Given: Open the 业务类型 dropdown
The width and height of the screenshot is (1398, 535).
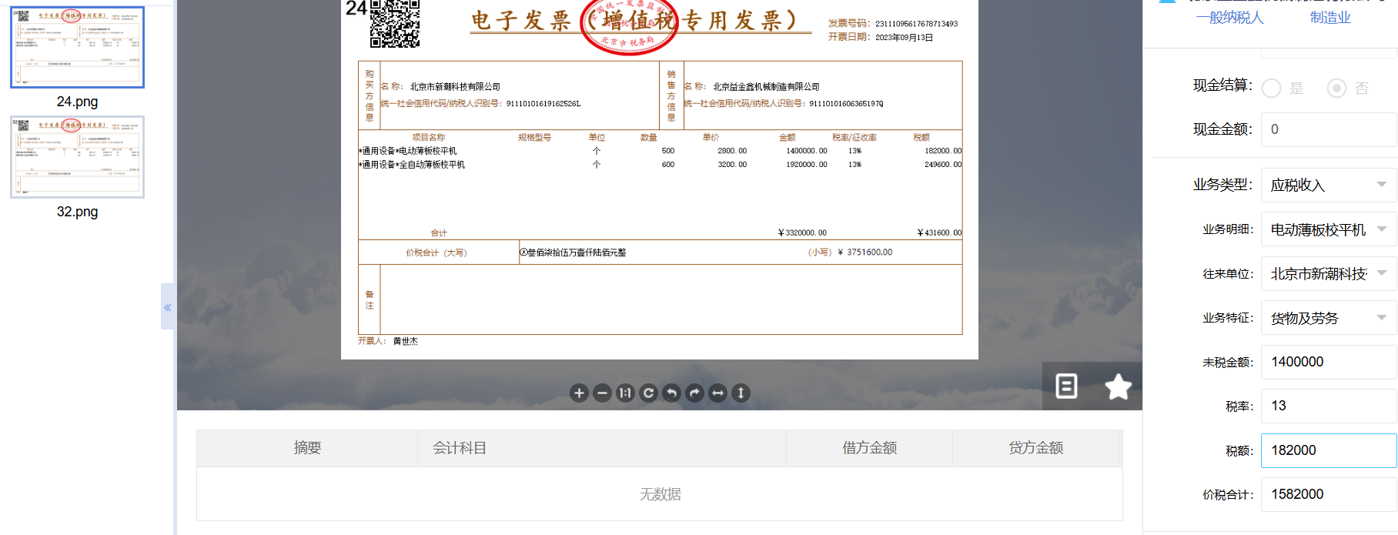Looking at the screenshot, I should pos(1329,185).
